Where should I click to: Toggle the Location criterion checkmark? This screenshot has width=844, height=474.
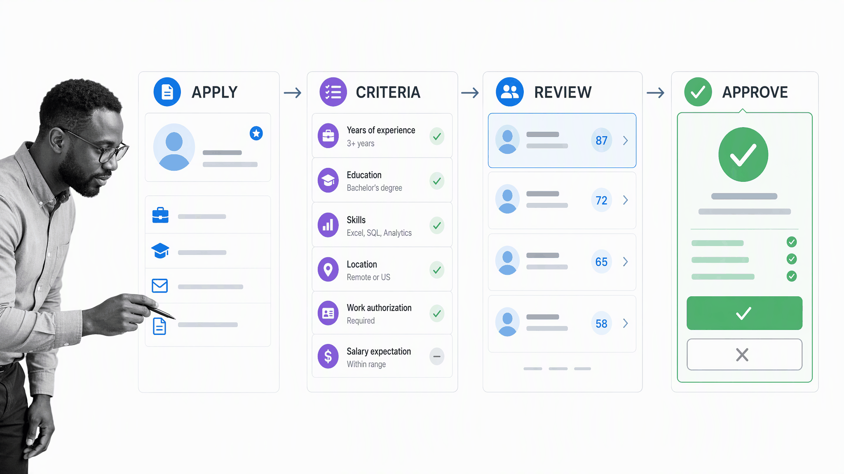pyautogui.click(x=437, y=270)
